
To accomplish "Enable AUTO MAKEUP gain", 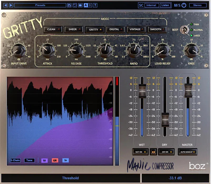I will [x=187, y=152].
